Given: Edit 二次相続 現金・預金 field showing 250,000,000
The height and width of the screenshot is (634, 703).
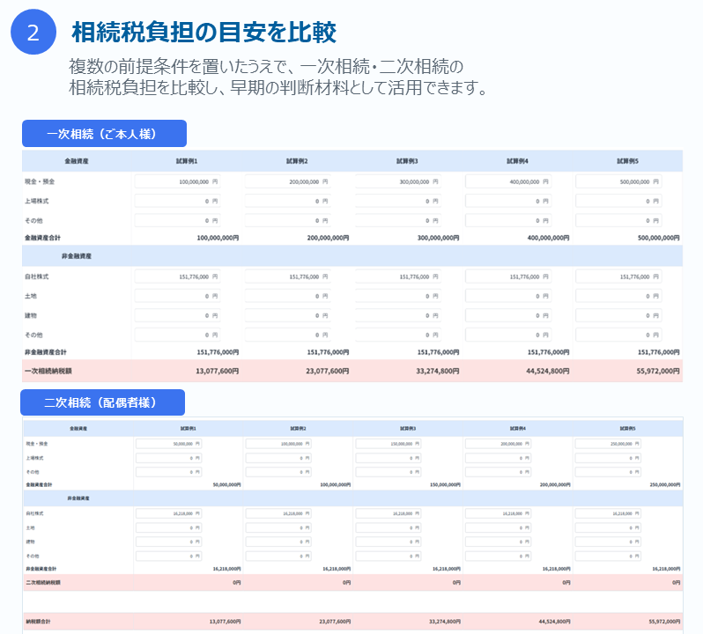Looking at the screenshot, I should 608,444.
